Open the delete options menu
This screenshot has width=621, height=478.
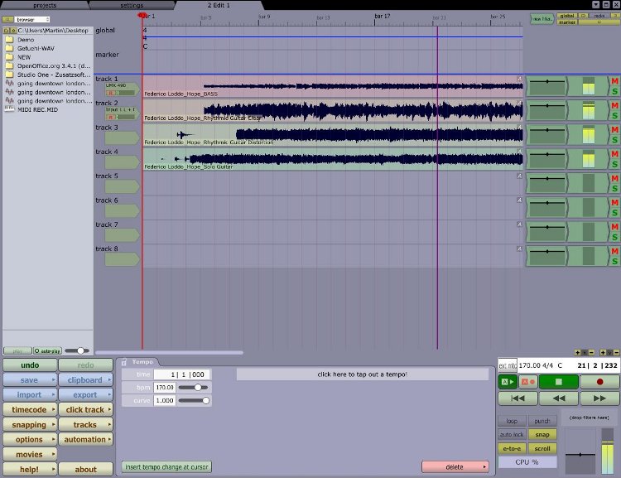point(455,467)
